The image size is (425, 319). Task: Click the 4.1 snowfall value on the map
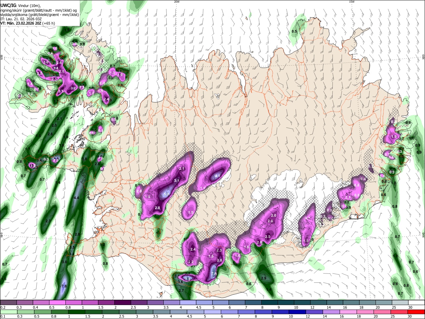click(x=218, y=176)
